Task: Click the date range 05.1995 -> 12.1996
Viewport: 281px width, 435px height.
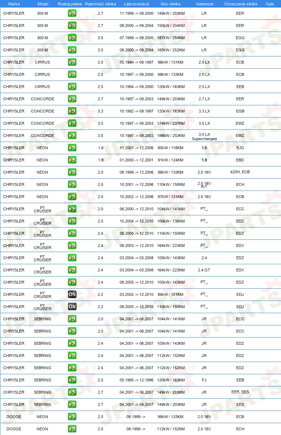Action: (137, 380)
